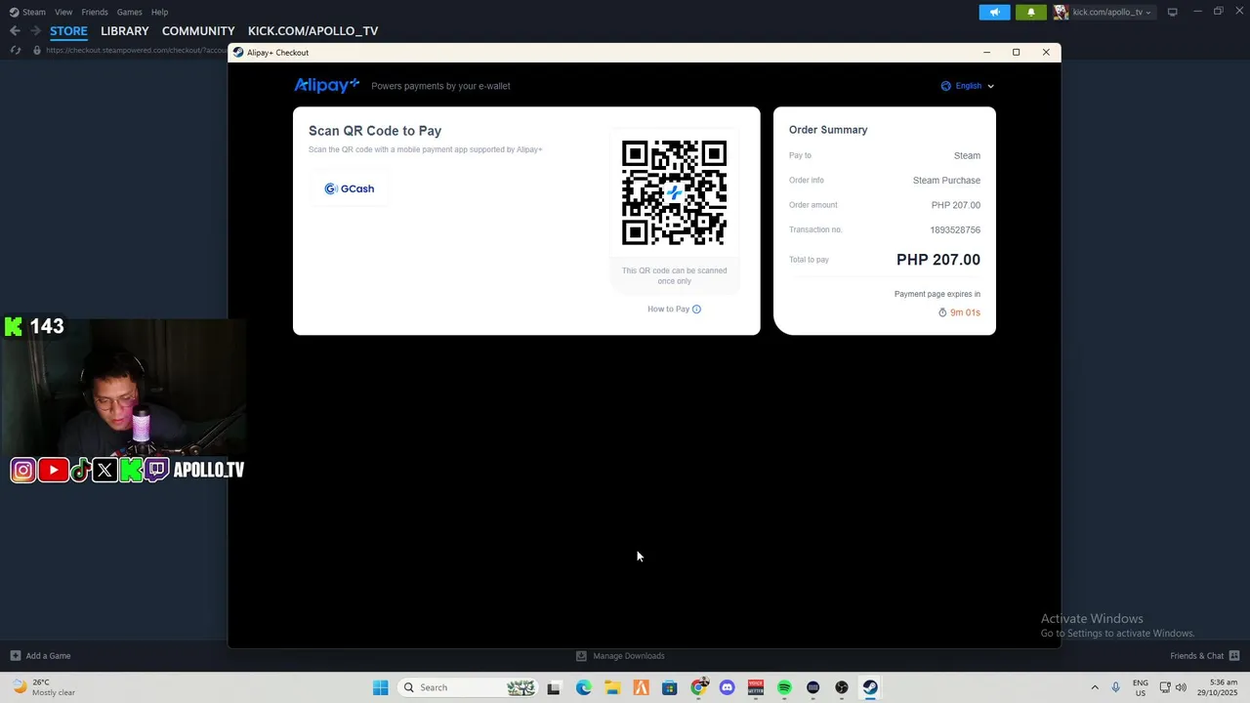Image resolution: width=1250 pixels, height=703 pixels.
Task: Close the Alipay+ Checkout window
Action: pos(1046,53)
